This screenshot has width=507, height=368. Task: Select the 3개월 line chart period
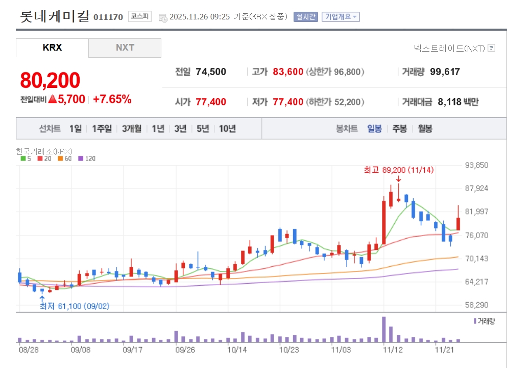[132, 129]
